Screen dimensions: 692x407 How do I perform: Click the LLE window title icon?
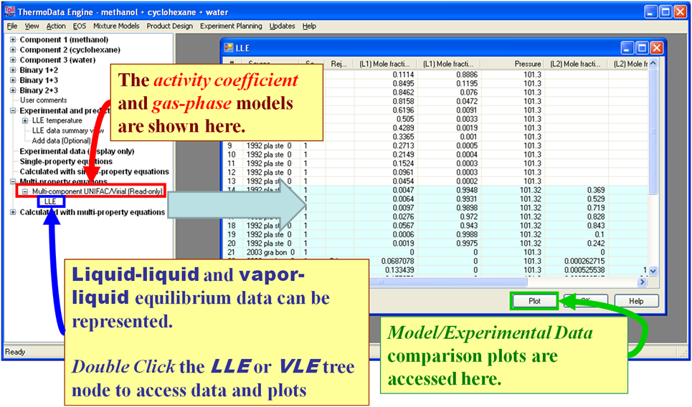(x=229, y=47)
